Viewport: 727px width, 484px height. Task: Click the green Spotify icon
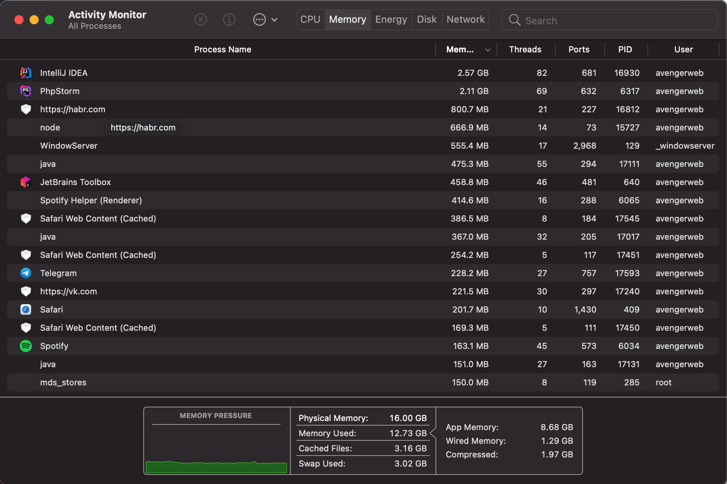pos(26,346)
